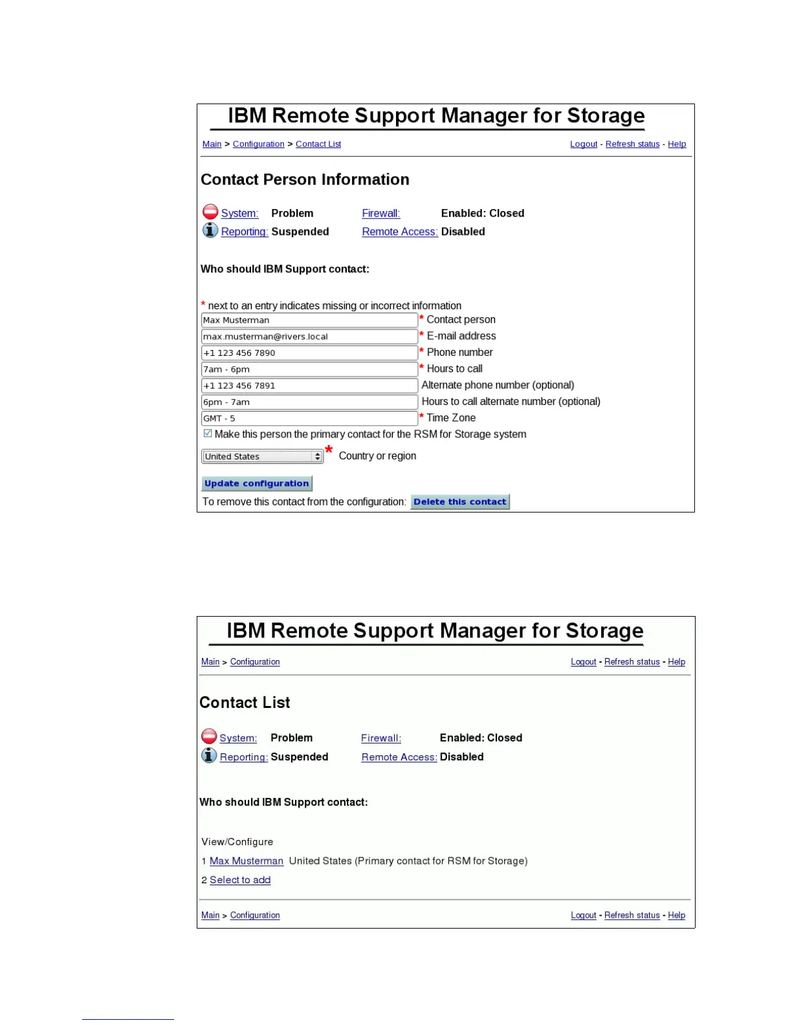Viewport: 792px width, 1025px height.
Task: Click the Reporting info icon in Contact List
Action: (x=209, y=755)
